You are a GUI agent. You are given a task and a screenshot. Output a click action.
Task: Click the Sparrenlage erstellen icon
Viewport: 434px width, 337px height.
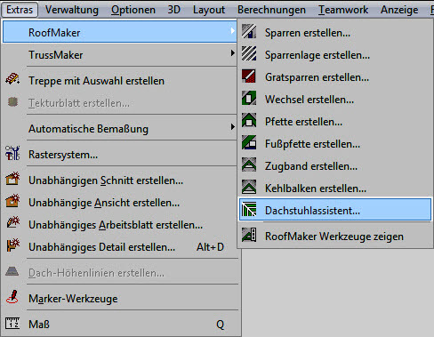coord(249,54)
